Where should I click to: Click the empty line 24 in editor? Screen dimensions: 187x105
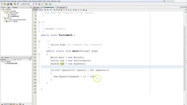point(112,67)
